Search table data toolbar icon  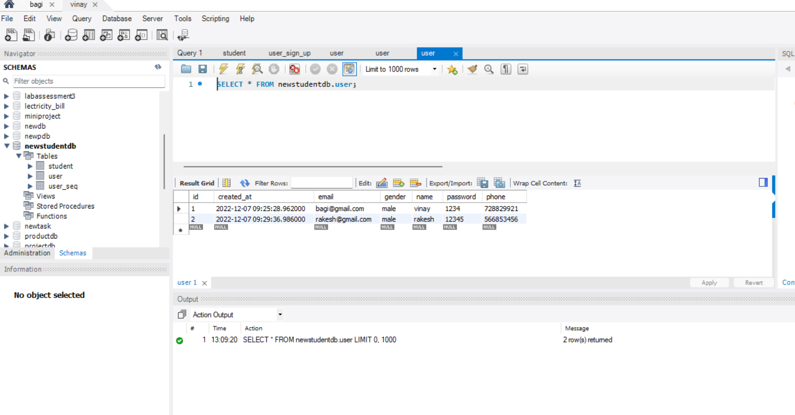tap(162, 35)
